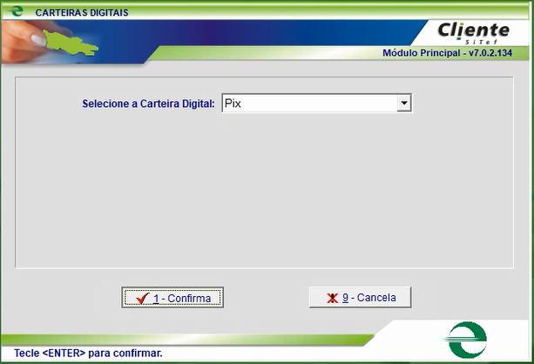This screenshot has width=534, height=364.
Task: Click the empty gray panel below the dropdown
Action: [x=267, y=192]
